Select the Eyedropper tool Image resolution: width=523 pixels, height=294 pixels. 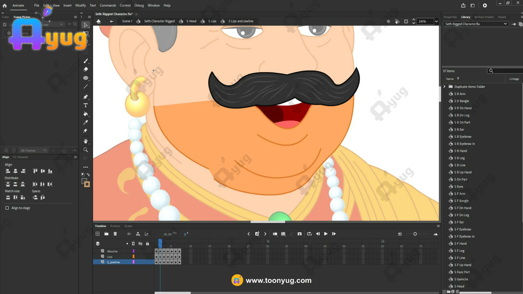coord(86,122)
